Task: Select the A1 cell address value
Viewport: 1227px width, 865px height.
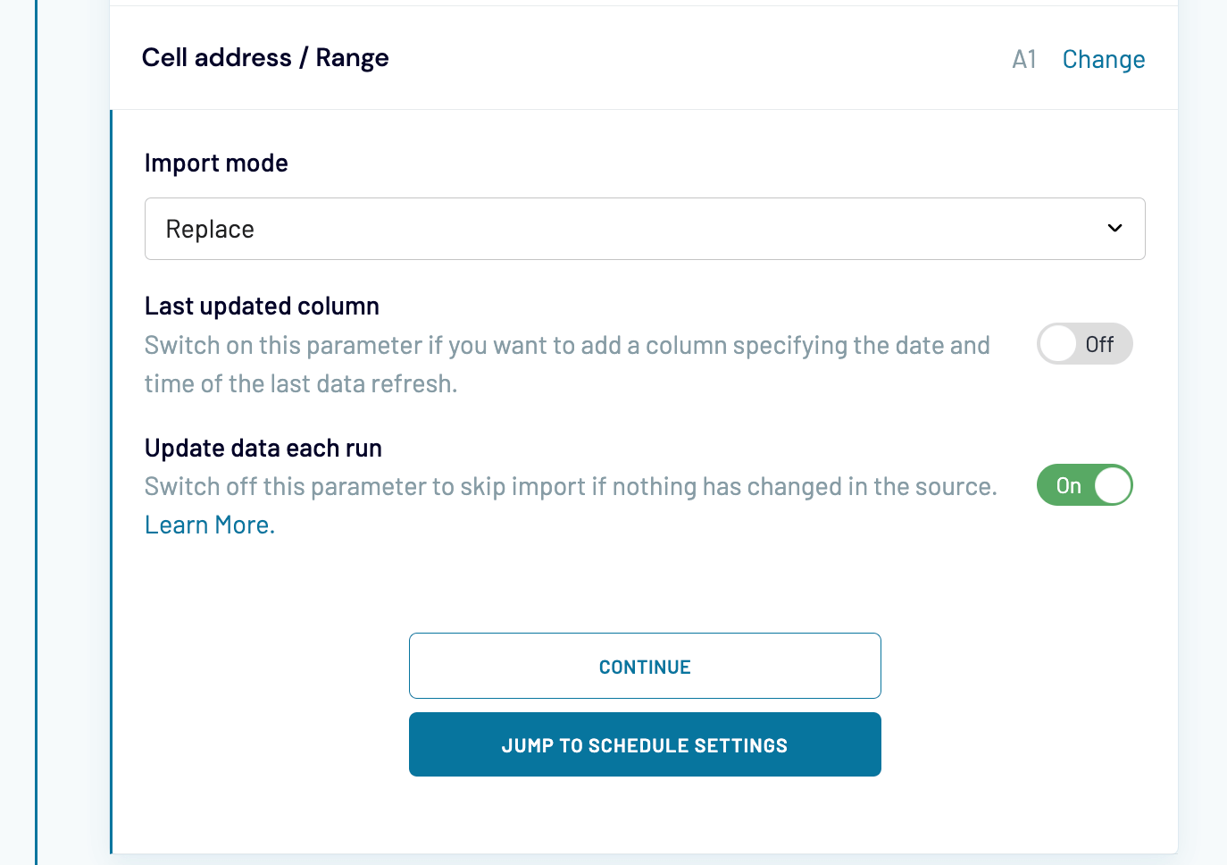Action: tap(1024, 59)
